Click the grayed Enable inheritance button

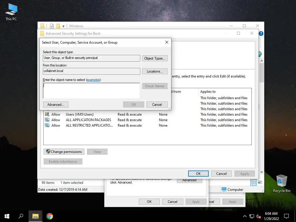[x=63, y=161]
